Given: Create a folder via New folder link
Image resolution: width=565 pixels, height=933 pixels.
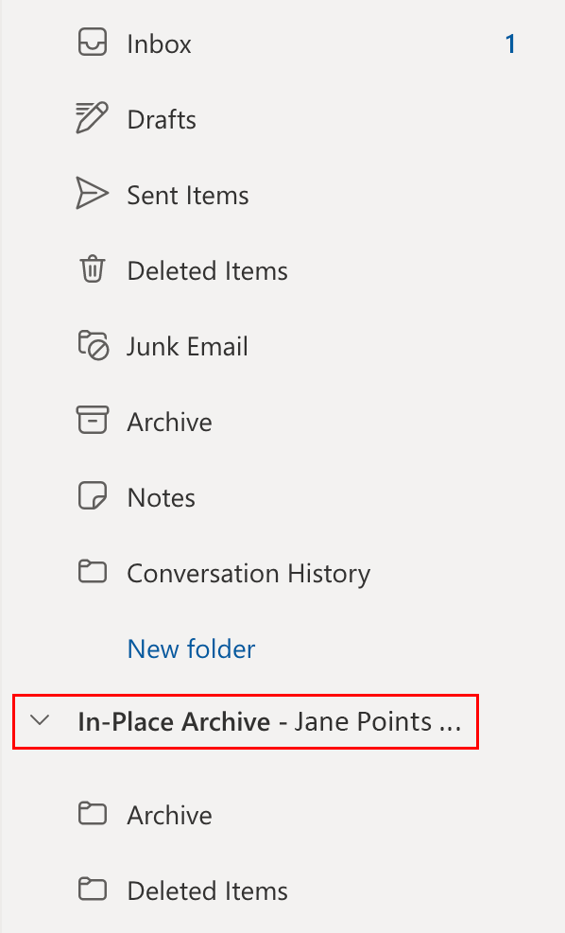Looking at the screenshot, I should (x=191, y=648).
